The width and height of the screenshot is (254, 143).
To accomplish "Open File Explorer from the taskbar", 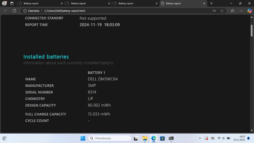I will [x=145, y=138].
